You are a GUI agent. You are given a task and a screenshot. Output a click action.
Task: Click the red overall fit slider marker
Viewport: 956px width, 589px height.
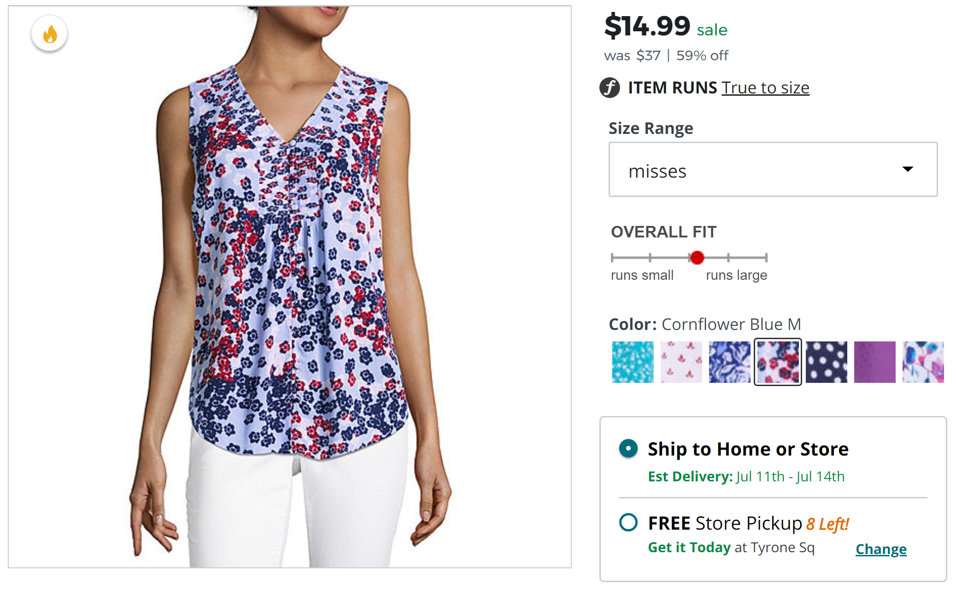point(697,258)
